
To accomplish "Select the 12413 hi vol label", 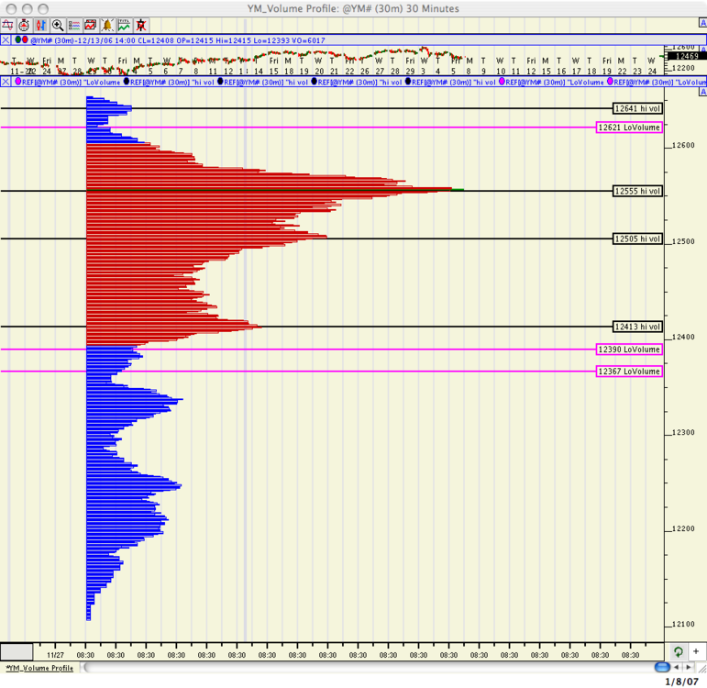I will click(x=637, y=327).
